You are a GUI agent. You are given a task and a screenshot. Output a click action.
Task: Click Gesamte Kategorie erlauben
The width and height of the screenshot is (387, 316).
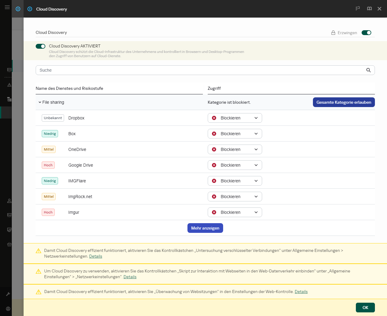[344, 102]
